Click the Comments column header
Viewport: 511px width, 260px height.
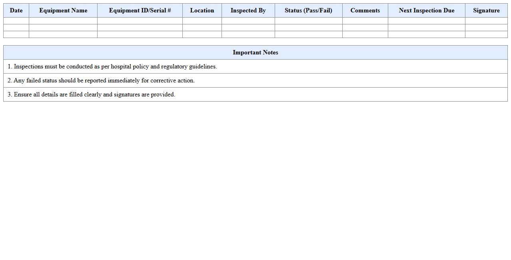tap(365, 10)
